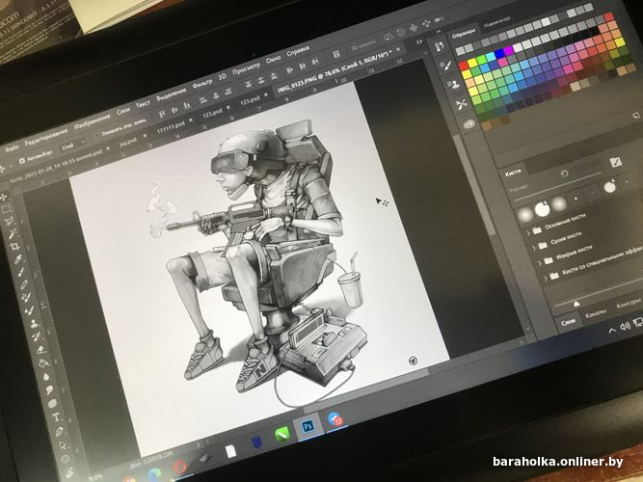Switch to the Образцы panel tab
Screen dimensions: 643x482
464,34
